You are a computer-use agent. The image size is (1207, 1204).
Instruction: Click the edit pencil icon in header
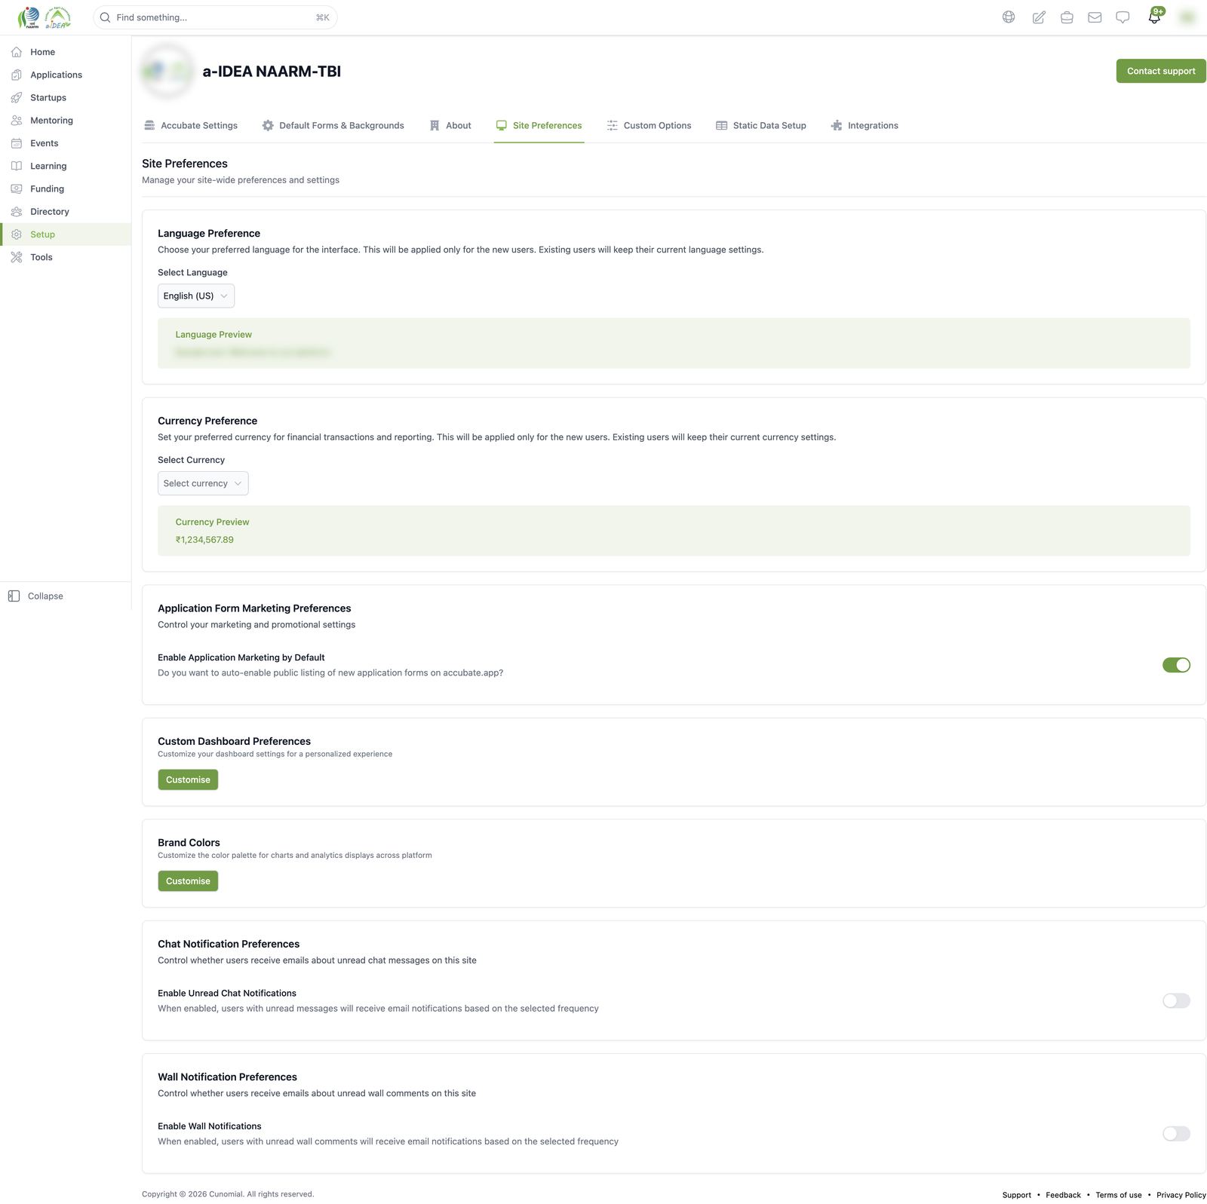tap(1039, 17)
